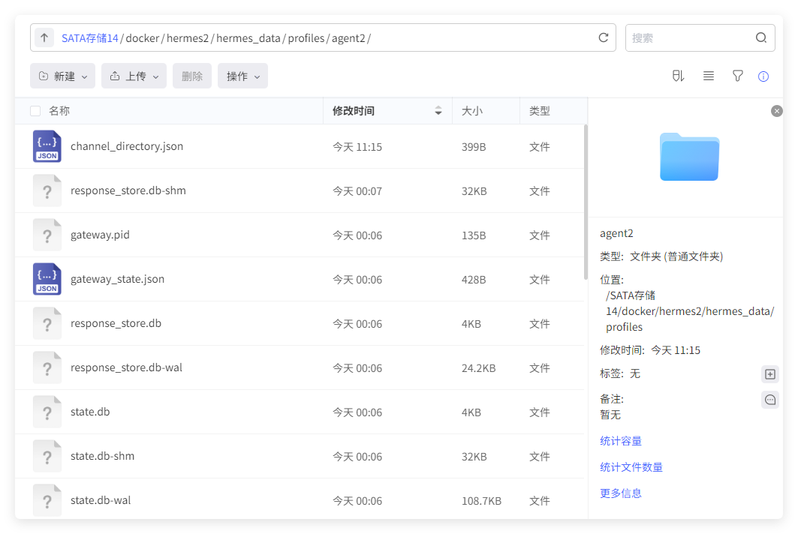
Task: Tick the select-all checkbox
Action: point(35,111)
